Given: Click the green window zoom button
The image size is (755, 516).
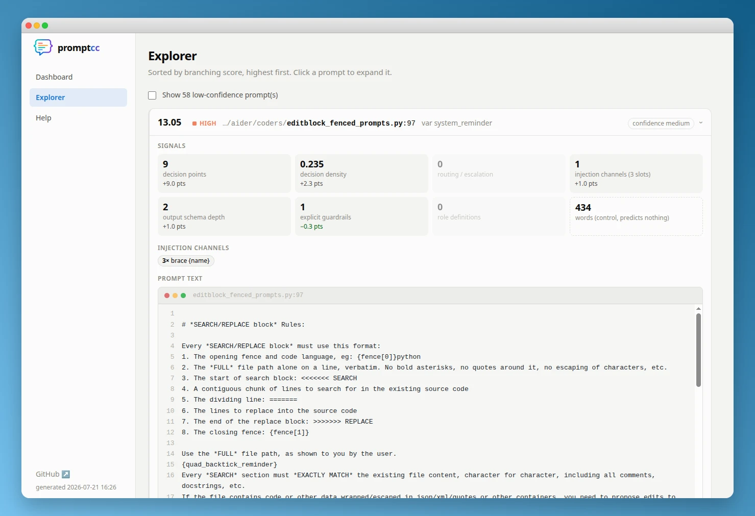Looking at the screenshot, I should [45, 26].
